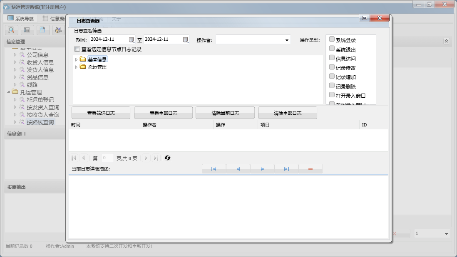The height and width of the screenshot is (257, 457).
Task: Click 操作 column header in log table
Action: 236,125
